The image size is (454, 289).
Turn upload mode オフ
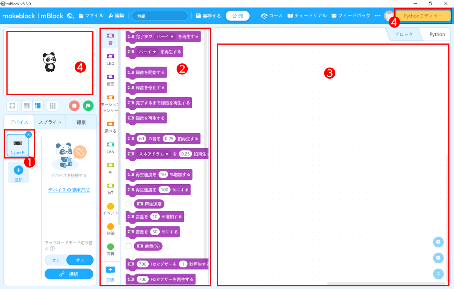coord(80,260)
